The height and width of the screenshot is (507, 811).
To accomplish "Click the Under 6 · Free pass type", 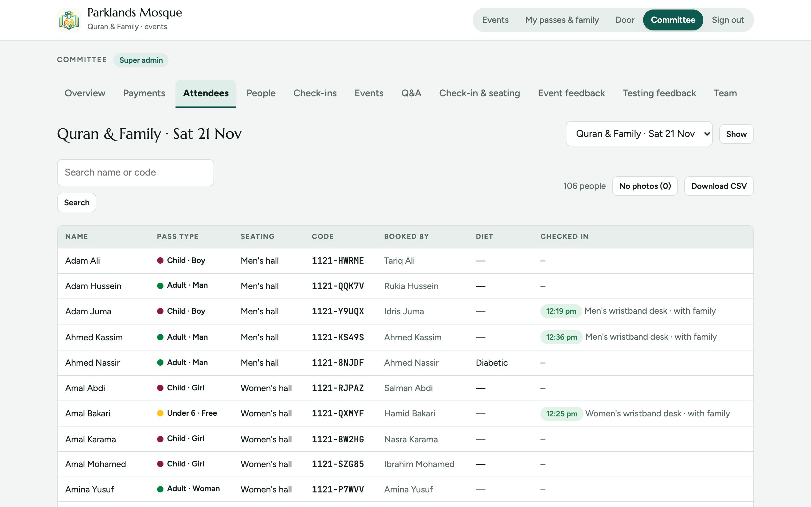I will point(187,413).
